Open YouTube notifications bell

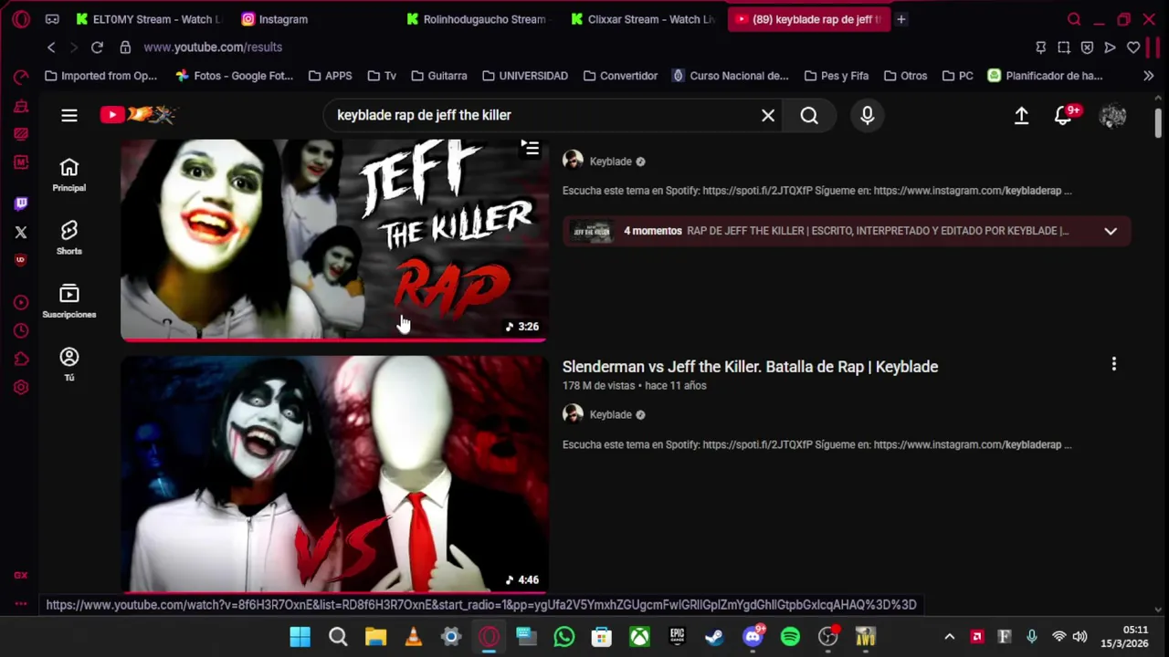pos(1063,115)
